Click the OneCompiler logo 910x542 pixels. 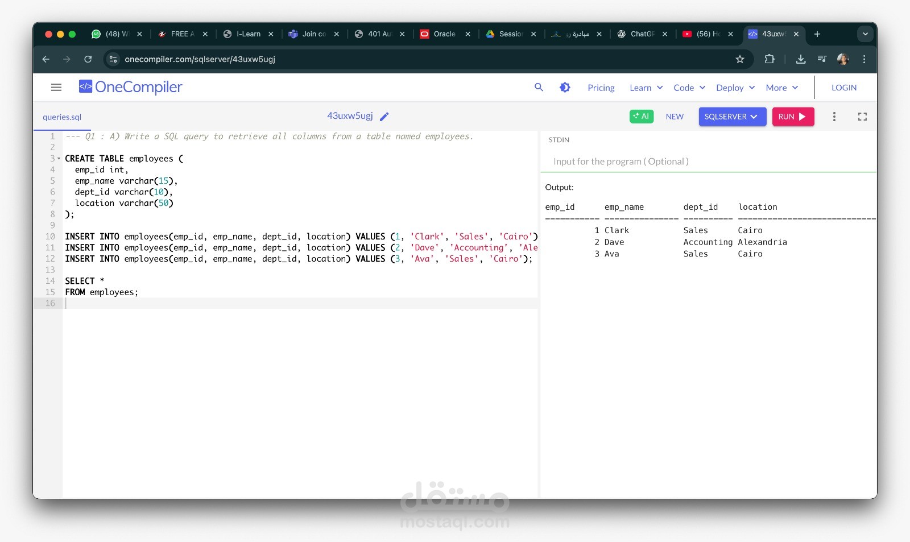(x=130, y=86)
